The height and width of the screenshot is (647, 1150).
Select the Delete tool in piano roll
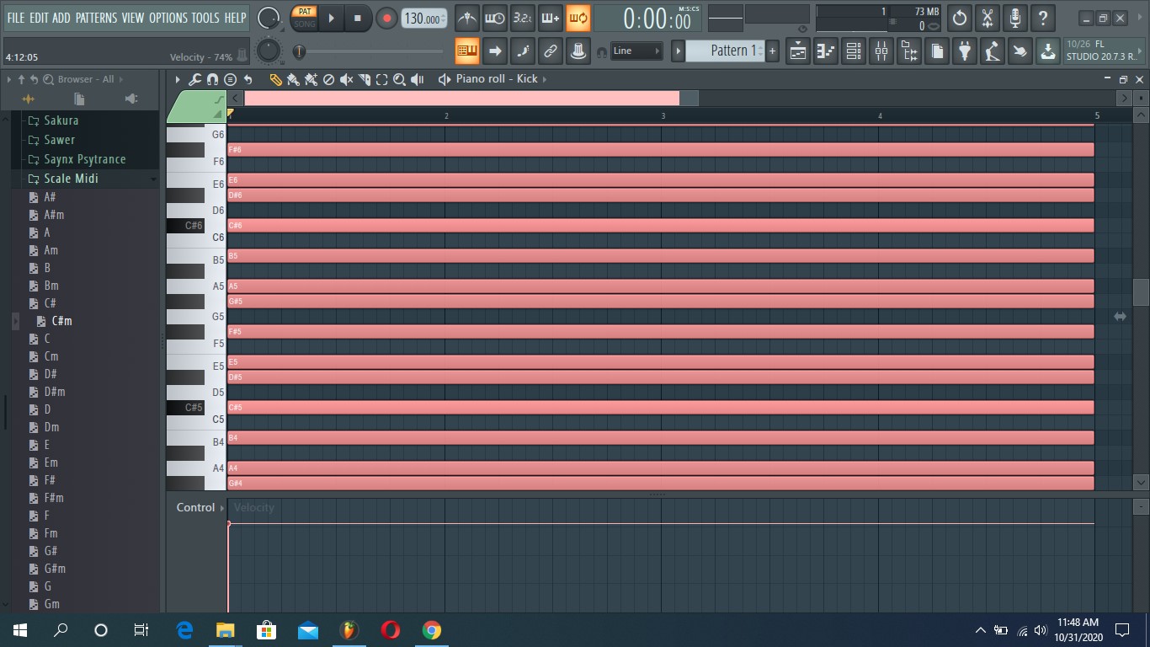[x=328, y=79]
